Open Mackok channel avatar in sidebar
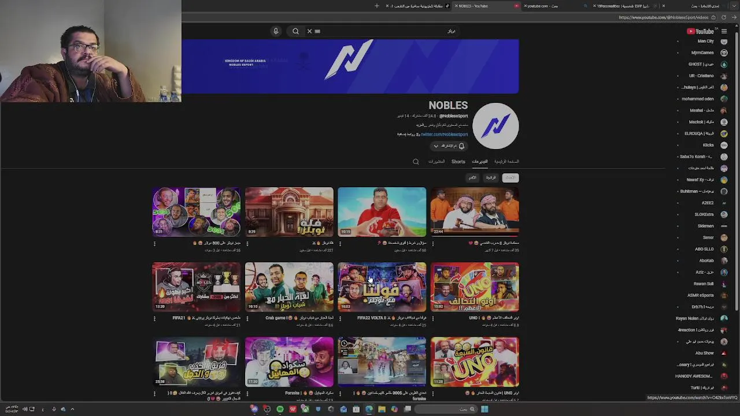The width and height of the screenshot is (740, 416). (724, 122)
